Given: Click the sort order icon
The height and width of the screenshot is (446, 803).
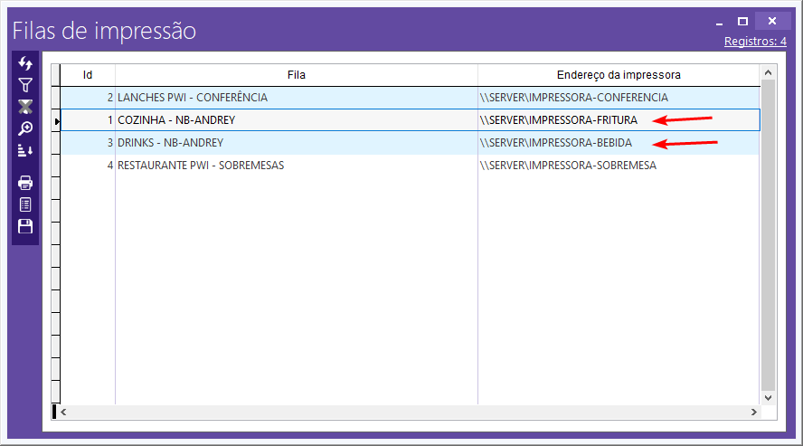Looking at the screenshot, I should [x=25, y=150].
